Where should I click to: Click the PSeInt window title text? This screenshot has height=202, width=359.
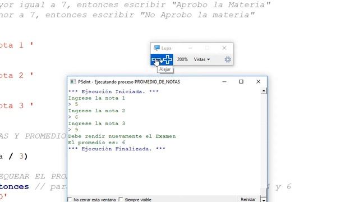click(129, 82)
